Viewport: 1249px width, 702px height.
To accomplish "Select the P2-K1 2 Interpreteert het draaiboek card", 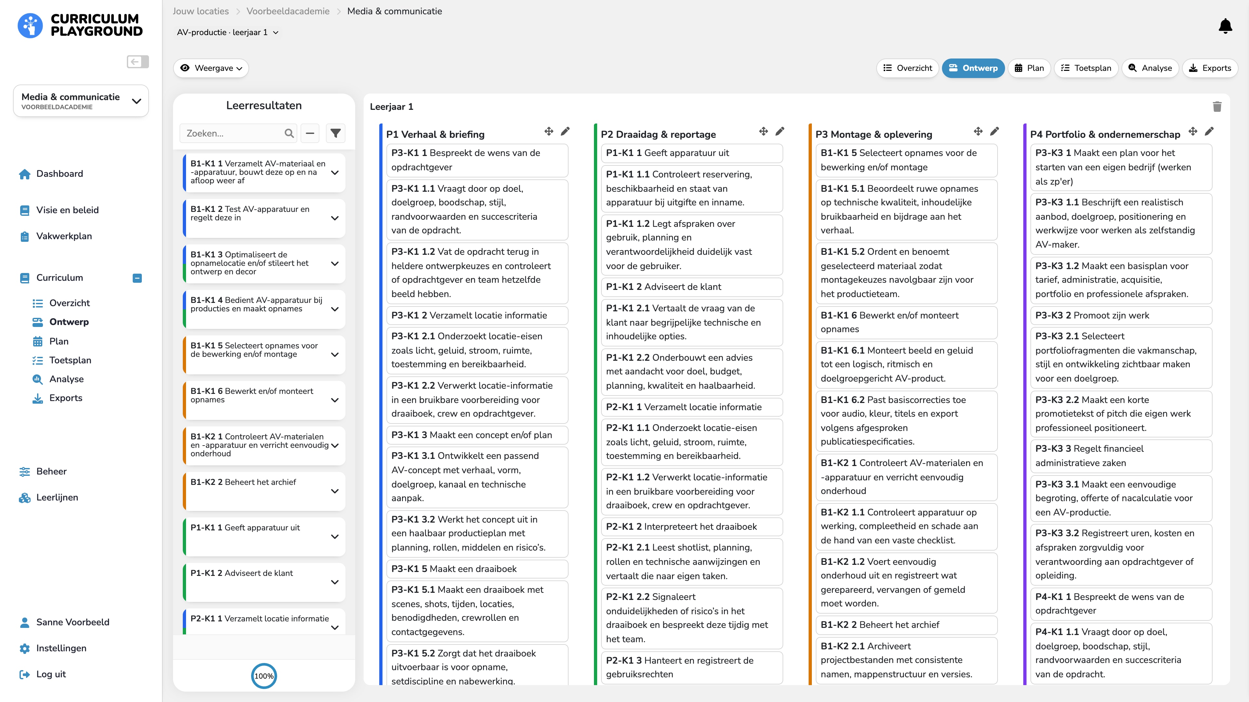I will click(x=692, y=526).
